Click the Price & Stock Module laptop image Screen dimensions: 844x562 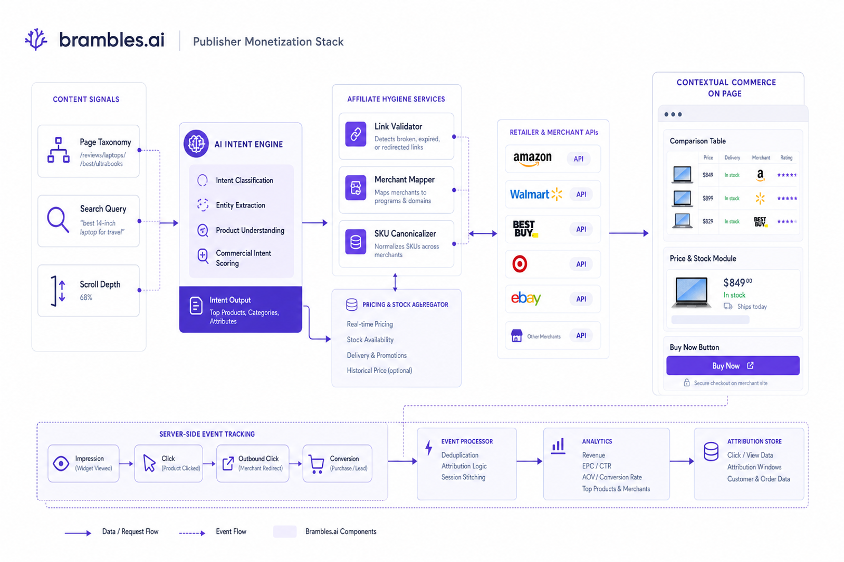(x=691, y=292)
